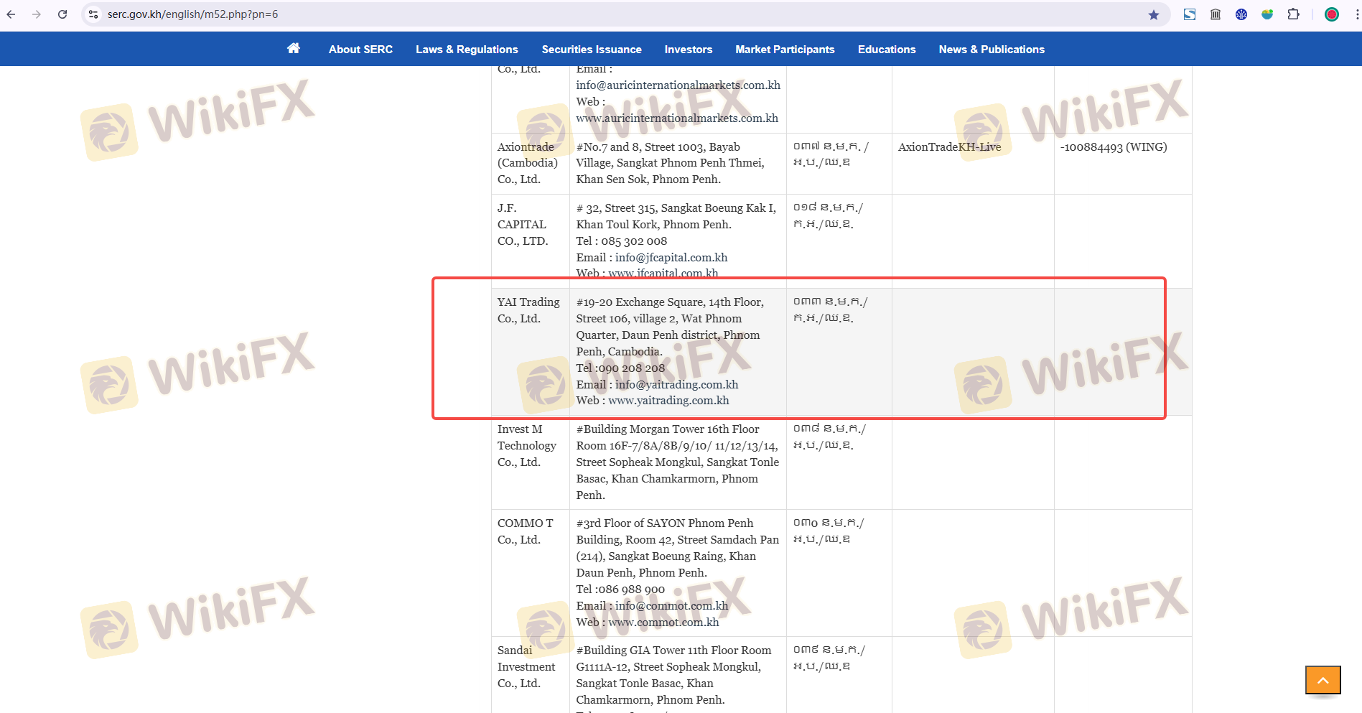Click the bookmark star icon
The width and height of the screenshot is (1362, 713).
1153,14
